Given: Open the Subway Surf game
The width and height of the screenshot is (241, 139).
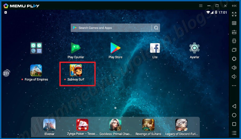Looking at the screenshot, I should coord(76,71).
